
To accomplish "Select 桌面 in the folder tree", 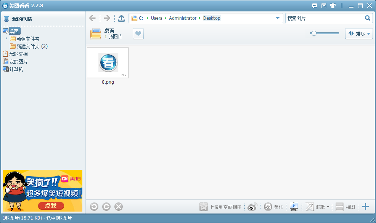I will click(14, 31).
